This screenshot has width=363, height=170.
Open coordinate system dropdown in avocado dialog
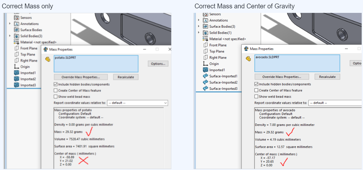tap(335, 103)
